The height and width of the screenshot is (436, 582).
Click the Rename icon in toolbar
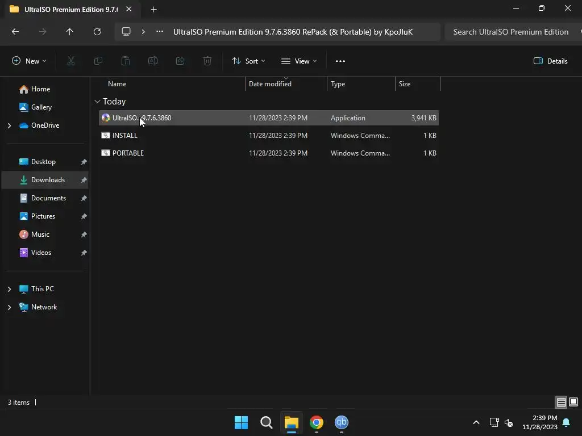pyautogui.click(x=153, y=61)
